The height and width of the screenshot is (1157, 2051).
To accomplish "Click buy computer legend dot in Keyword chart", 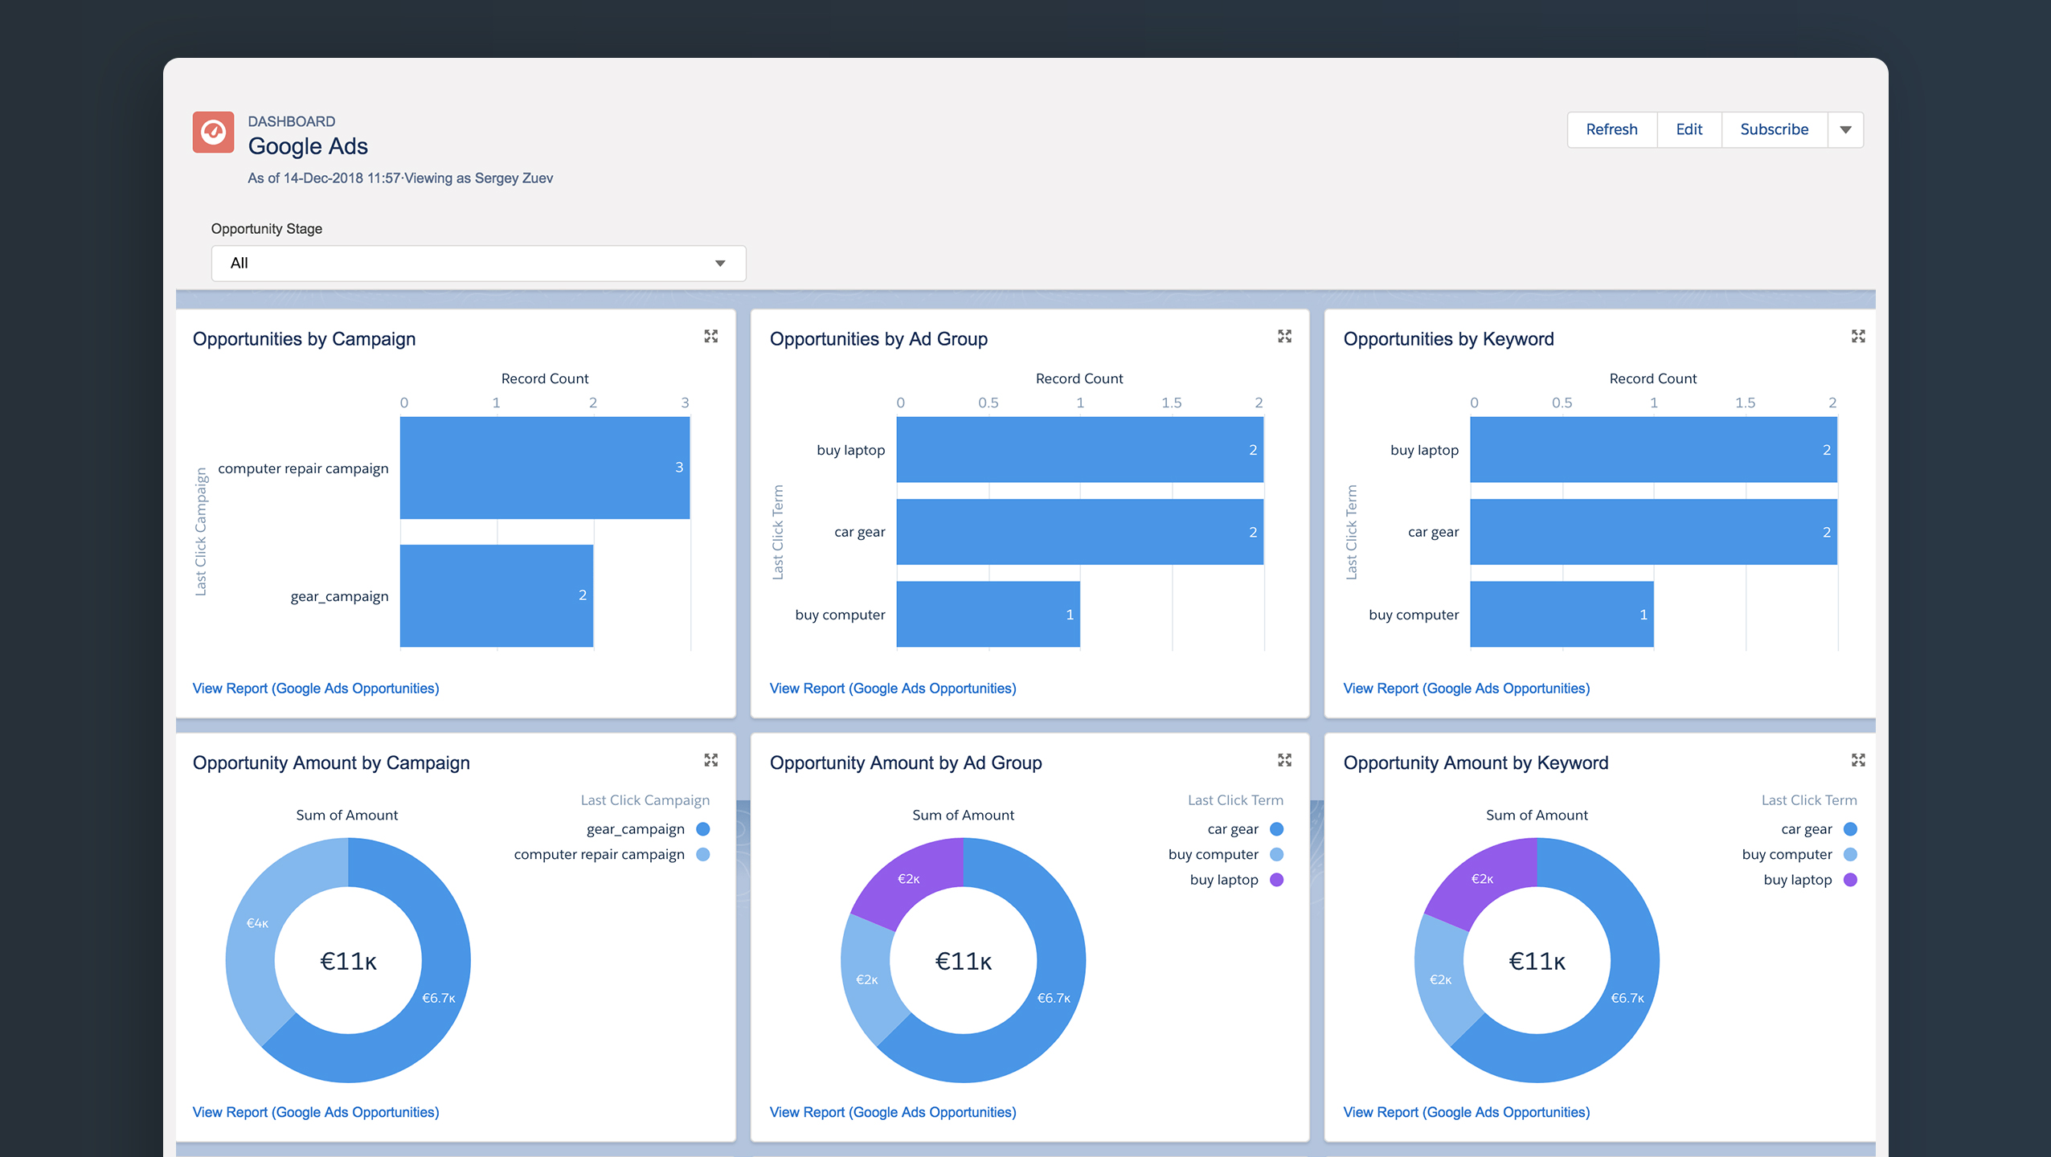I will (x=1850, y=854).
